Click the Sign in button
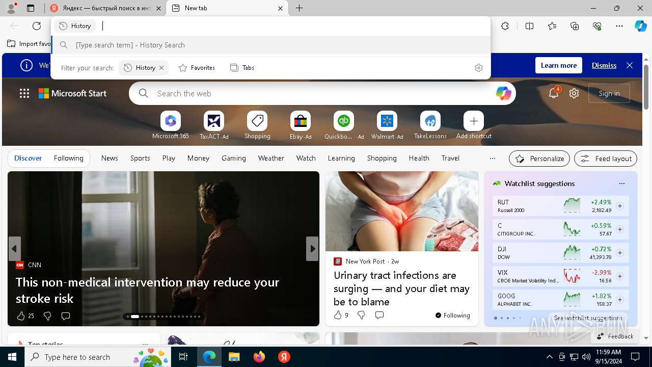The height and width of the screenshot is (367, 652). pyautogui.click(x=609, y=93)
